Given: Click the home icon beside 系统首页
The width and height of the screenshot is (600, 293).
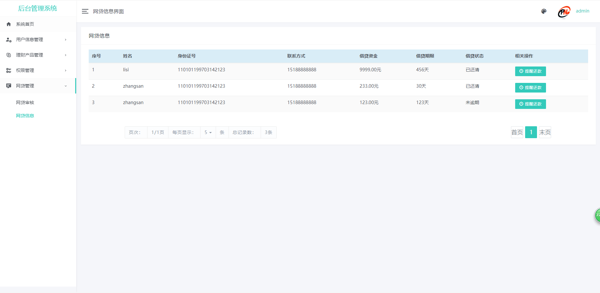Looking at the screenshot, I should pos(9,24).
